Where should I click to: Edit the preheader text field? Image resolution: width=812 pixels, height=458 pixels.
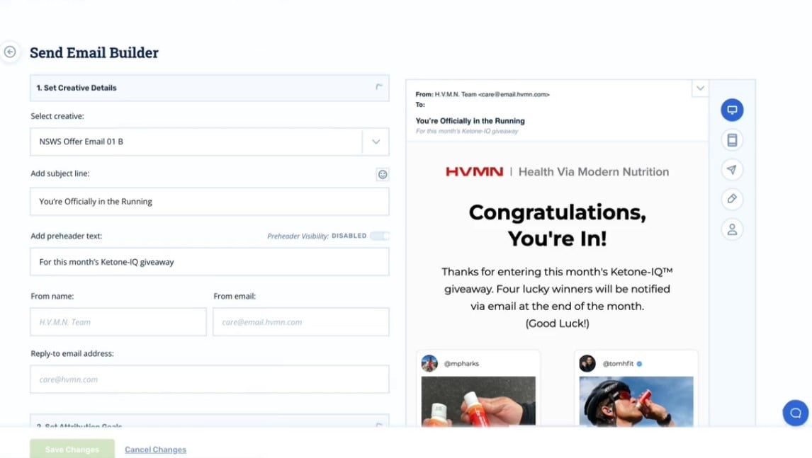(209, 262)
